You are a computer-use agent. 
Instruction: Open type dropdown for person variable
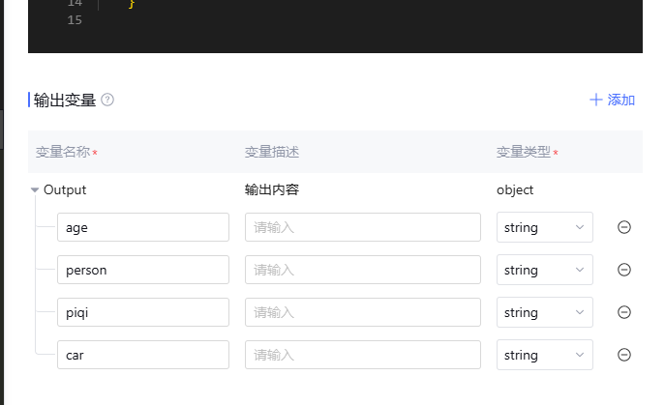[x=544, y=270]
